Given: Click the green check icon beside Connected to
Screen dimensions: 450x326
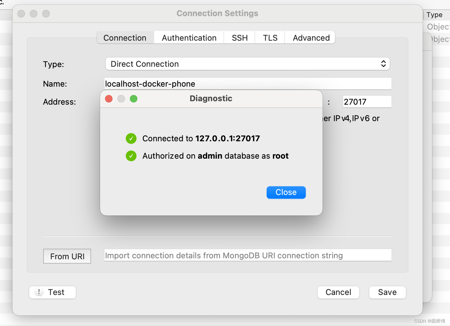Looking at the screenshot, I should [131, 138].
